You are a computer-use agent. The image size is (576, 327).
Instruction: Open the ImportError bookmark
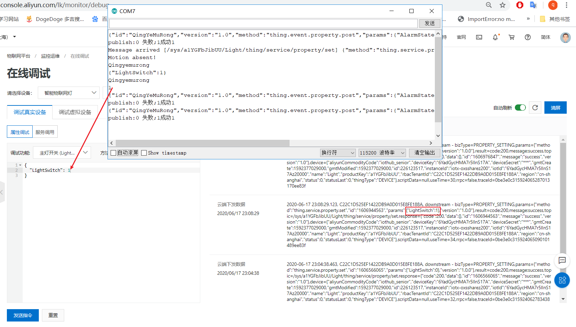coord(486,19)
